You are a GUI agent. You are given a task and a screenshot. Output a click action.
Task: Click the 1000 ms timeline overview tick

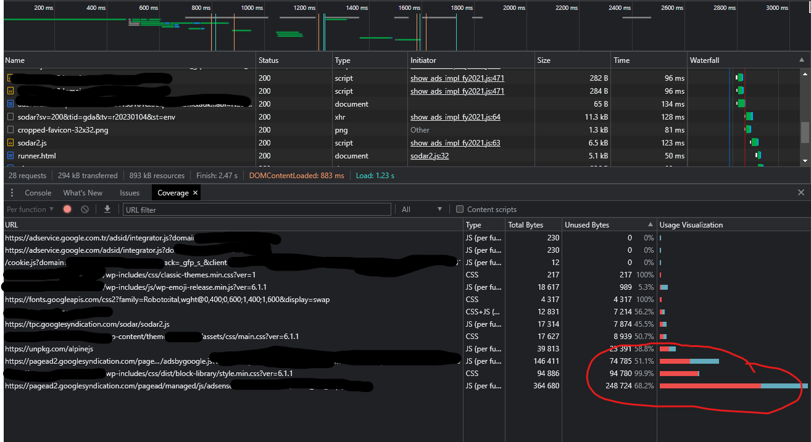[x=251, y=8]
